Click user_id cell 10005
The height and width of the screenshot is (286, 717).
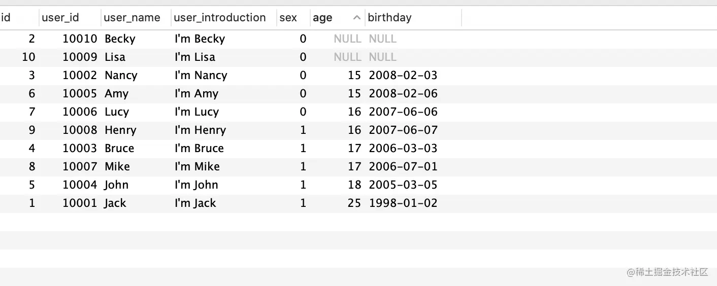80,94
